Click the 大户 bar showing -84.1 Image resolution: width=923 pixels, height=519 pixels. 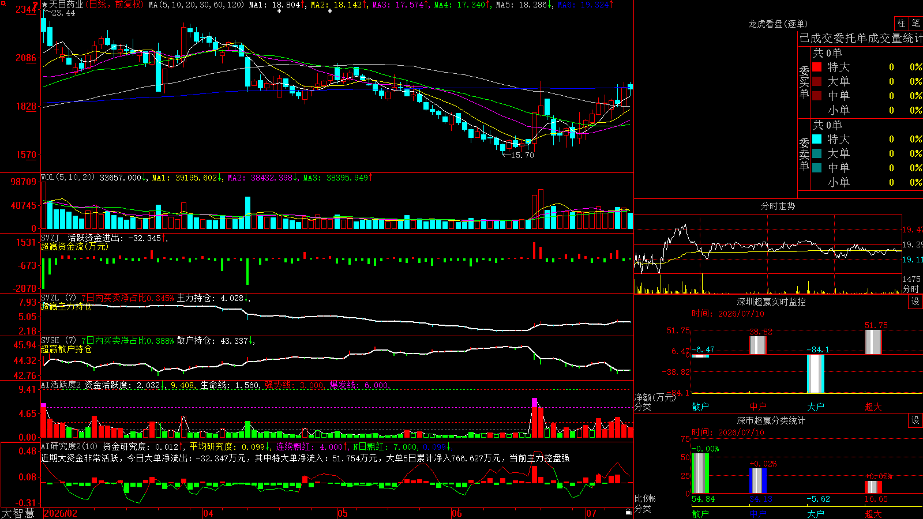click(x=816, y=374)
